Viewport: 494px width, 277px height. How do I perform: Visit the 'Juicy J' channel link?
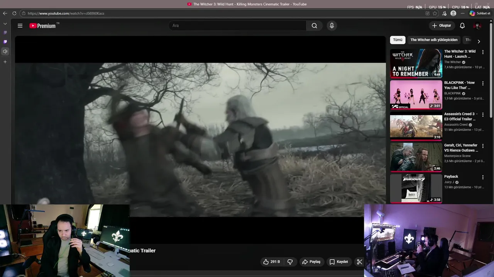click(x=449, y=182)
